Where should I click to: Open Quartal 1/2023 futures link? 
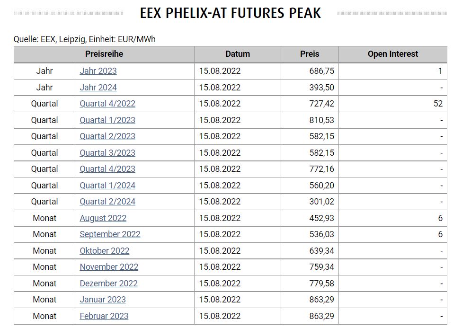click(x=107, y=120)
